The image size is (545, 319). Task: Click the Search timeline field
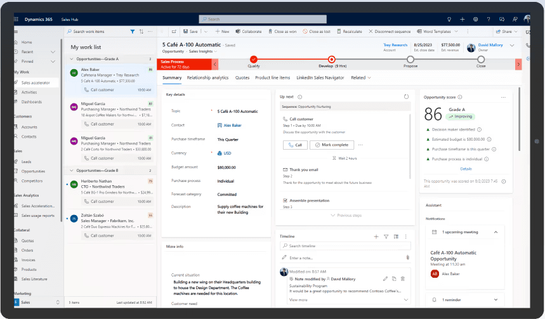[x=345, y=245]
